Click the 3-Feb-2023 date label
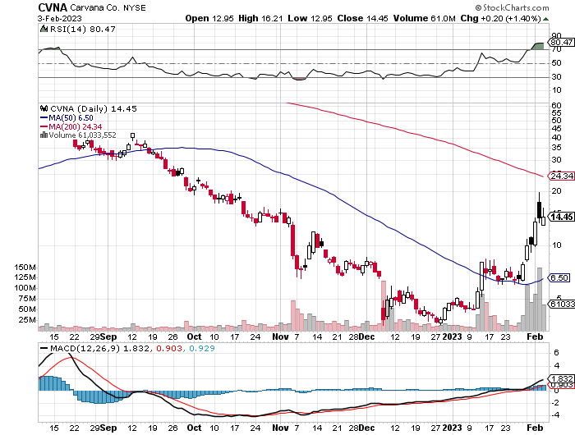575x435 pixels. tap(60, 18)
